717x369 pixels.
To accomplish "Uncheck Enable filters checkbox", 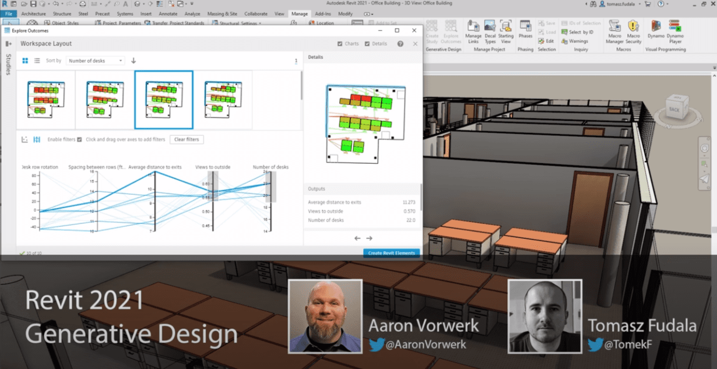I will coord(79,139).
